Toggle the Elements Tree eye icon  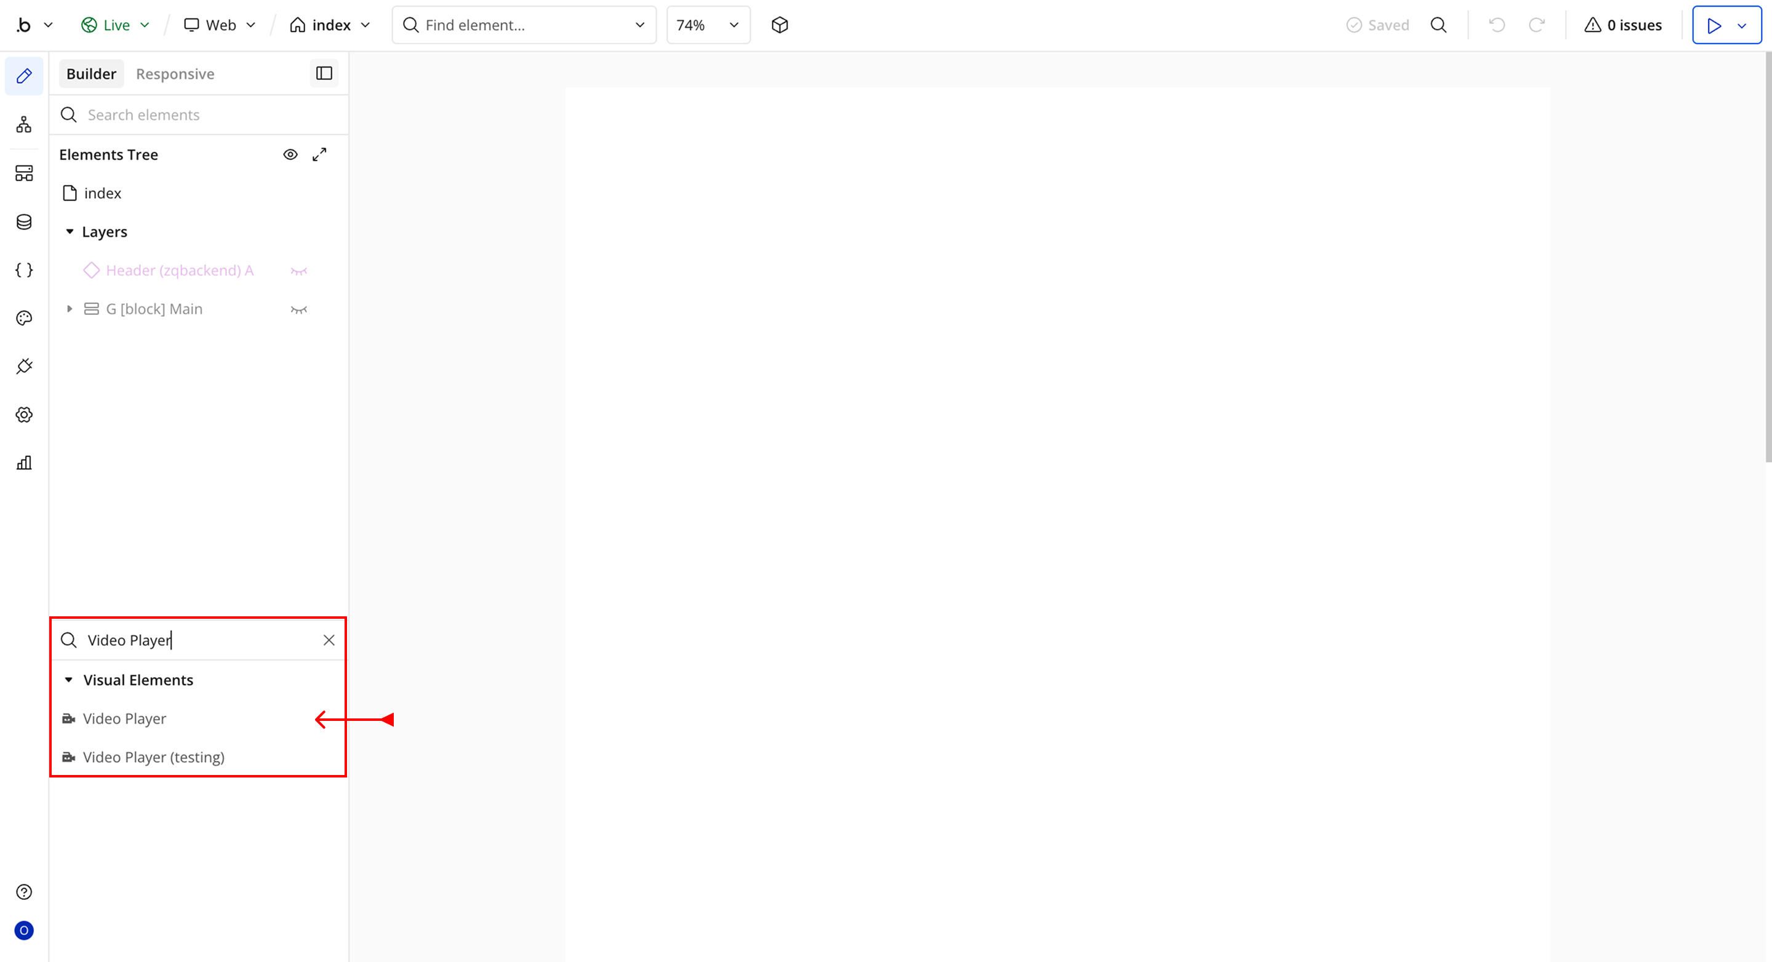click(290, 155)
